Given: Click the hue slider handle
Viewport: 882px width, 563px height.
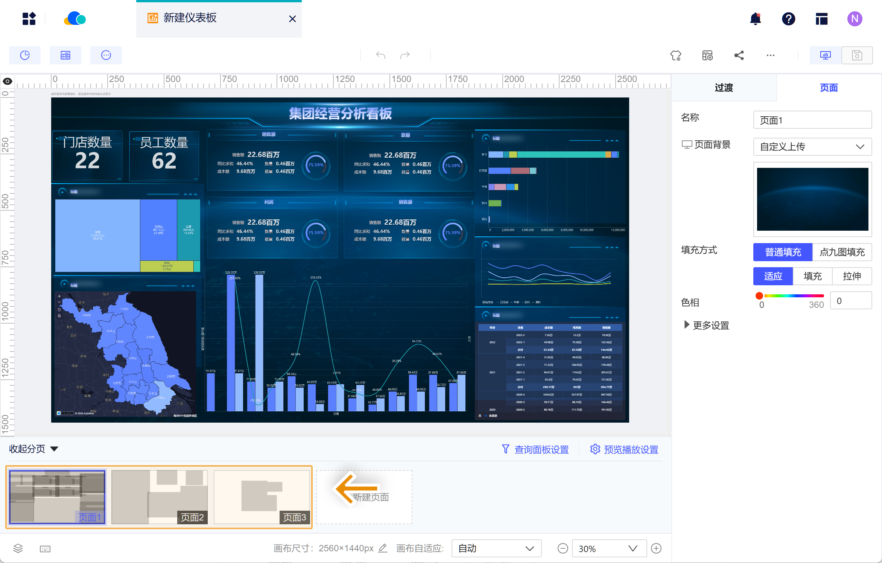Looking at the screenshot, I should [x=759, y=295].
